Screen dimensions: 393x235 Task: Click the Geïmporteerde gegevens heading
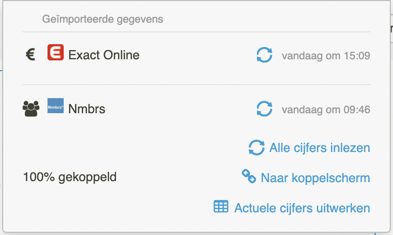(103, 19)
